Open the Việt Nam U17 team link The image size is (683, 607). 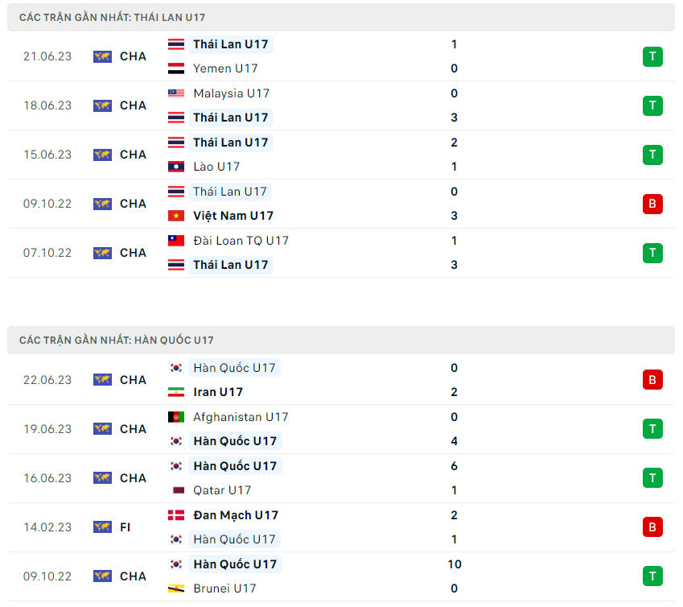coord(233,216)
